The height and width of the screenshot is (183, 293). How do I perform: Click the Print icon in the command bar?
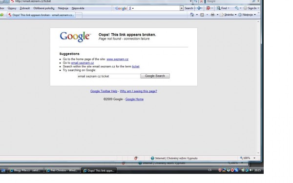212,15
